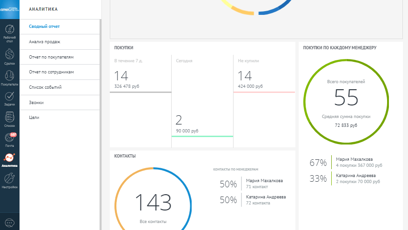
Task: Select Сводный отчет menu item
Action: [x=44, y=26]
